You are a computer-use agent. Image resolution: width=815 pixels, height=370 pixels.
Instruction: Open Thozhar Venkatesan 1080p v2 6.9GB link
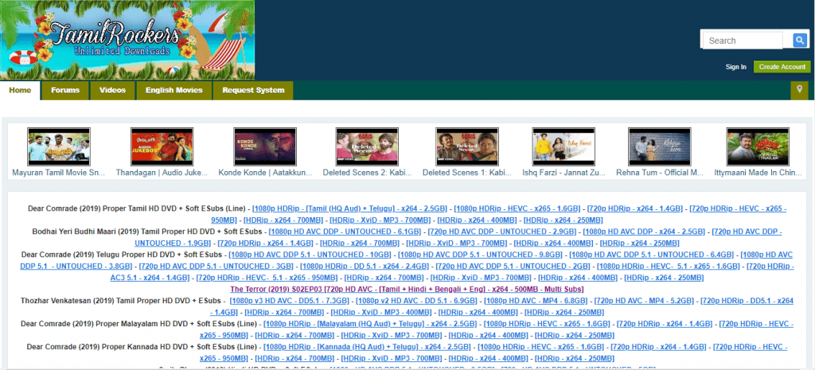(416, 301)
